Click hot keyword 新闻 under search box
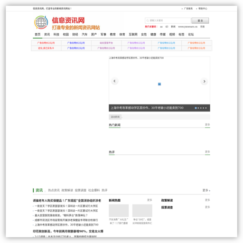Screen dimensions: 243x243 click(x=173, y=27)
